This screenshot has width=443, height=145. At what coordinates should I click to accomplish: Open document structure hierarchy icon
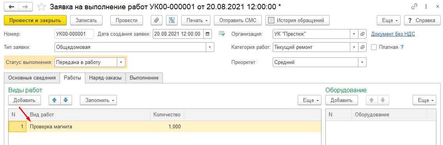[x=171, y=20]
